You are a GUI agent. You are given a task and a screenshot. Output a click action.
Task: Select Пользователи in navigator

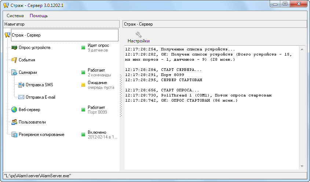pyautogui.click(x=32, y=122)
